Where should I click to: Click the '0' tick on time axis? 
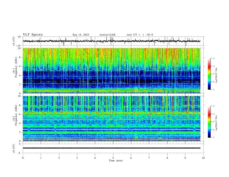coord(23,158)
